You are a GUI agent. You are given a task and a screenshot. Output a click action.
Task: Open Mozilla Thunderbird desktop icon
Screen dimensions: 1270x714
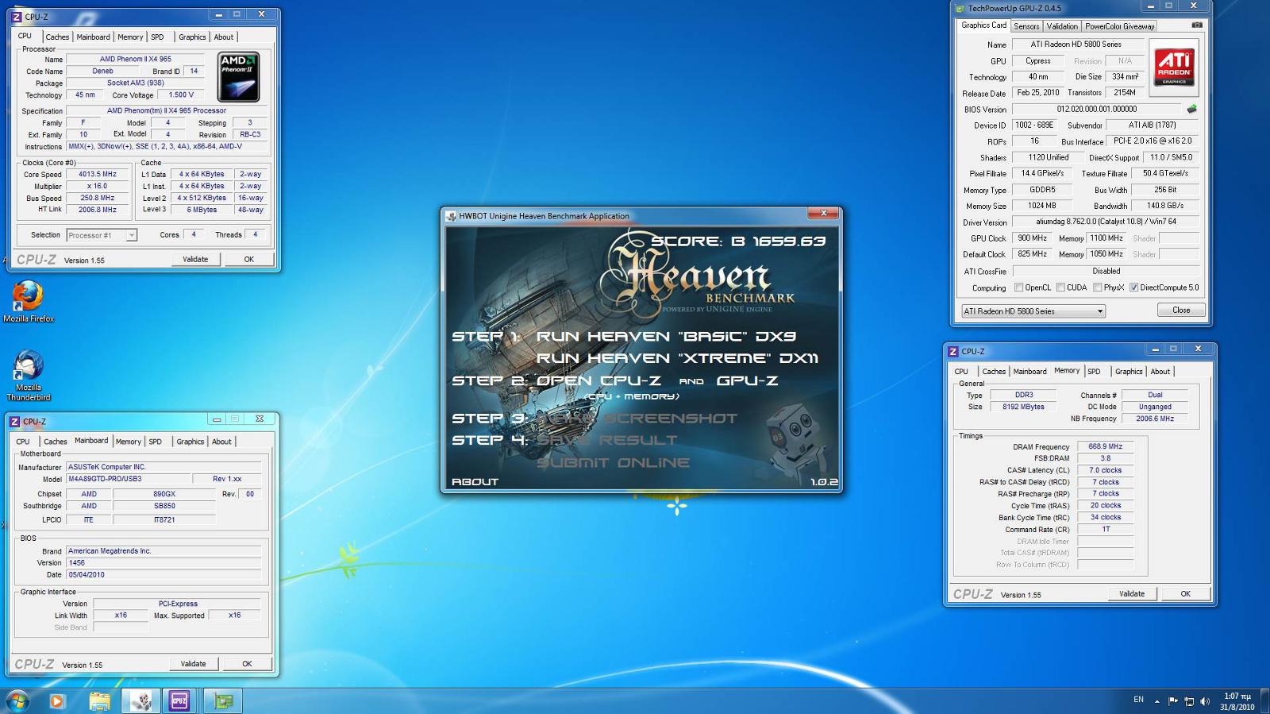tap(29, 376)
